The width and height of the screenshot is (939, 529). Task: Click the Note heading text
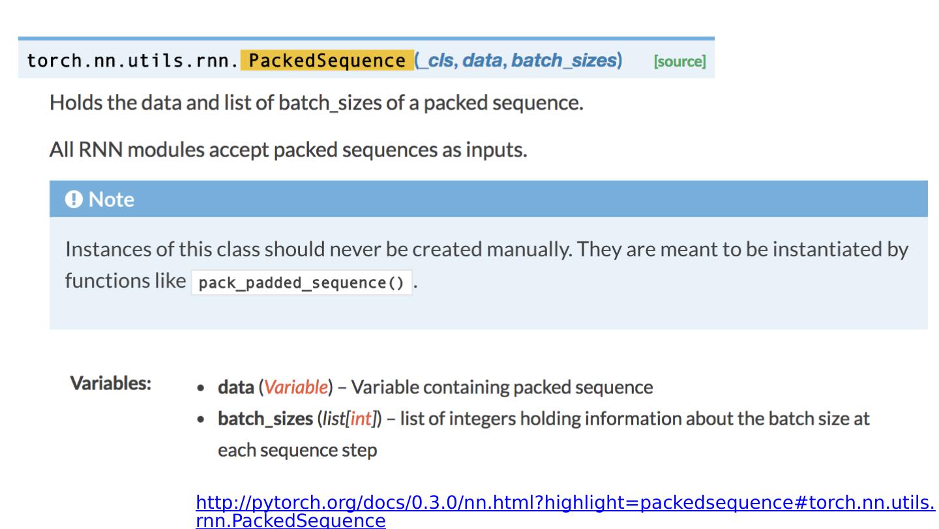tap(111, 200)
